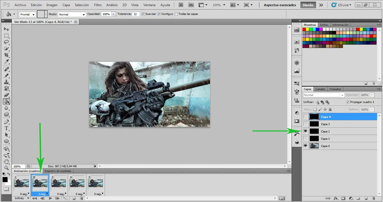
Task: Open the Ventana menu
Action: 149,5
